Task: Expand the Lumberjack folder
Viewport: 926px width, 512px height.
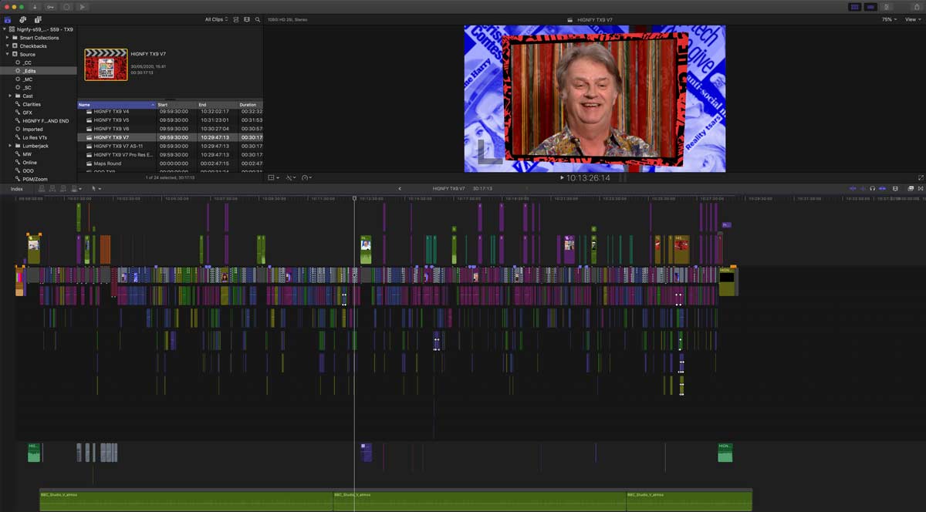Action: (11, 146)
